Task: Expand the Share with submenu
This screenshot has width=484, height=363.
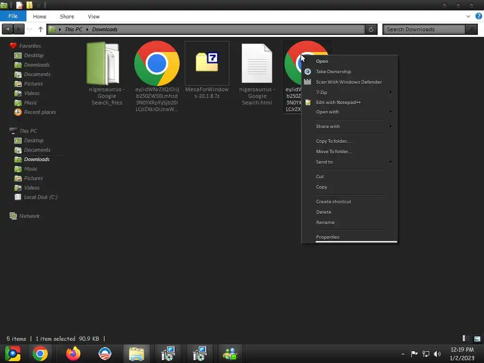Action: click(350, 126)
